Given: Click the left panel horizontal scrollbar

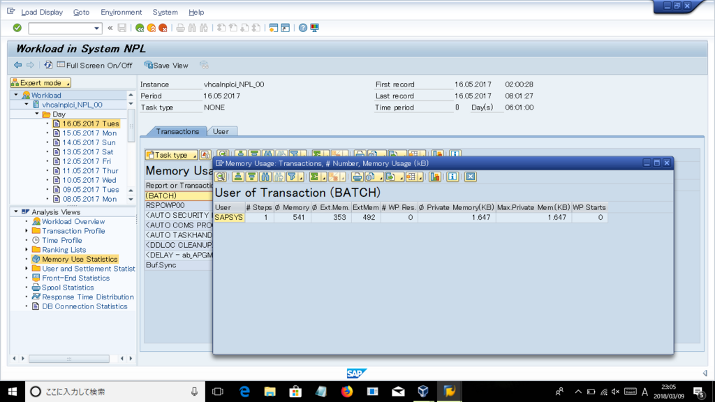Looking at the screenshot, I should pos(69,359).
